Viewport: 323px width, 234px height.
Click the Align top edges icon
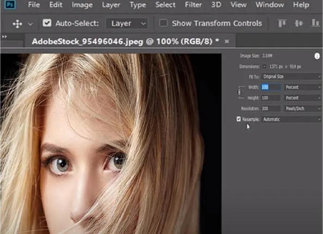pyautogui.click(x=282, y=23)
